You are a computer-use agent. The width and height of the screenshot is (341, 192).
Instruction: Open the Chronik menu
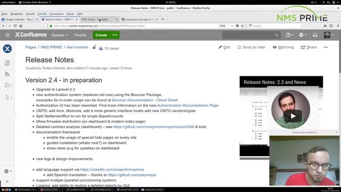click(x=42, y=14)
